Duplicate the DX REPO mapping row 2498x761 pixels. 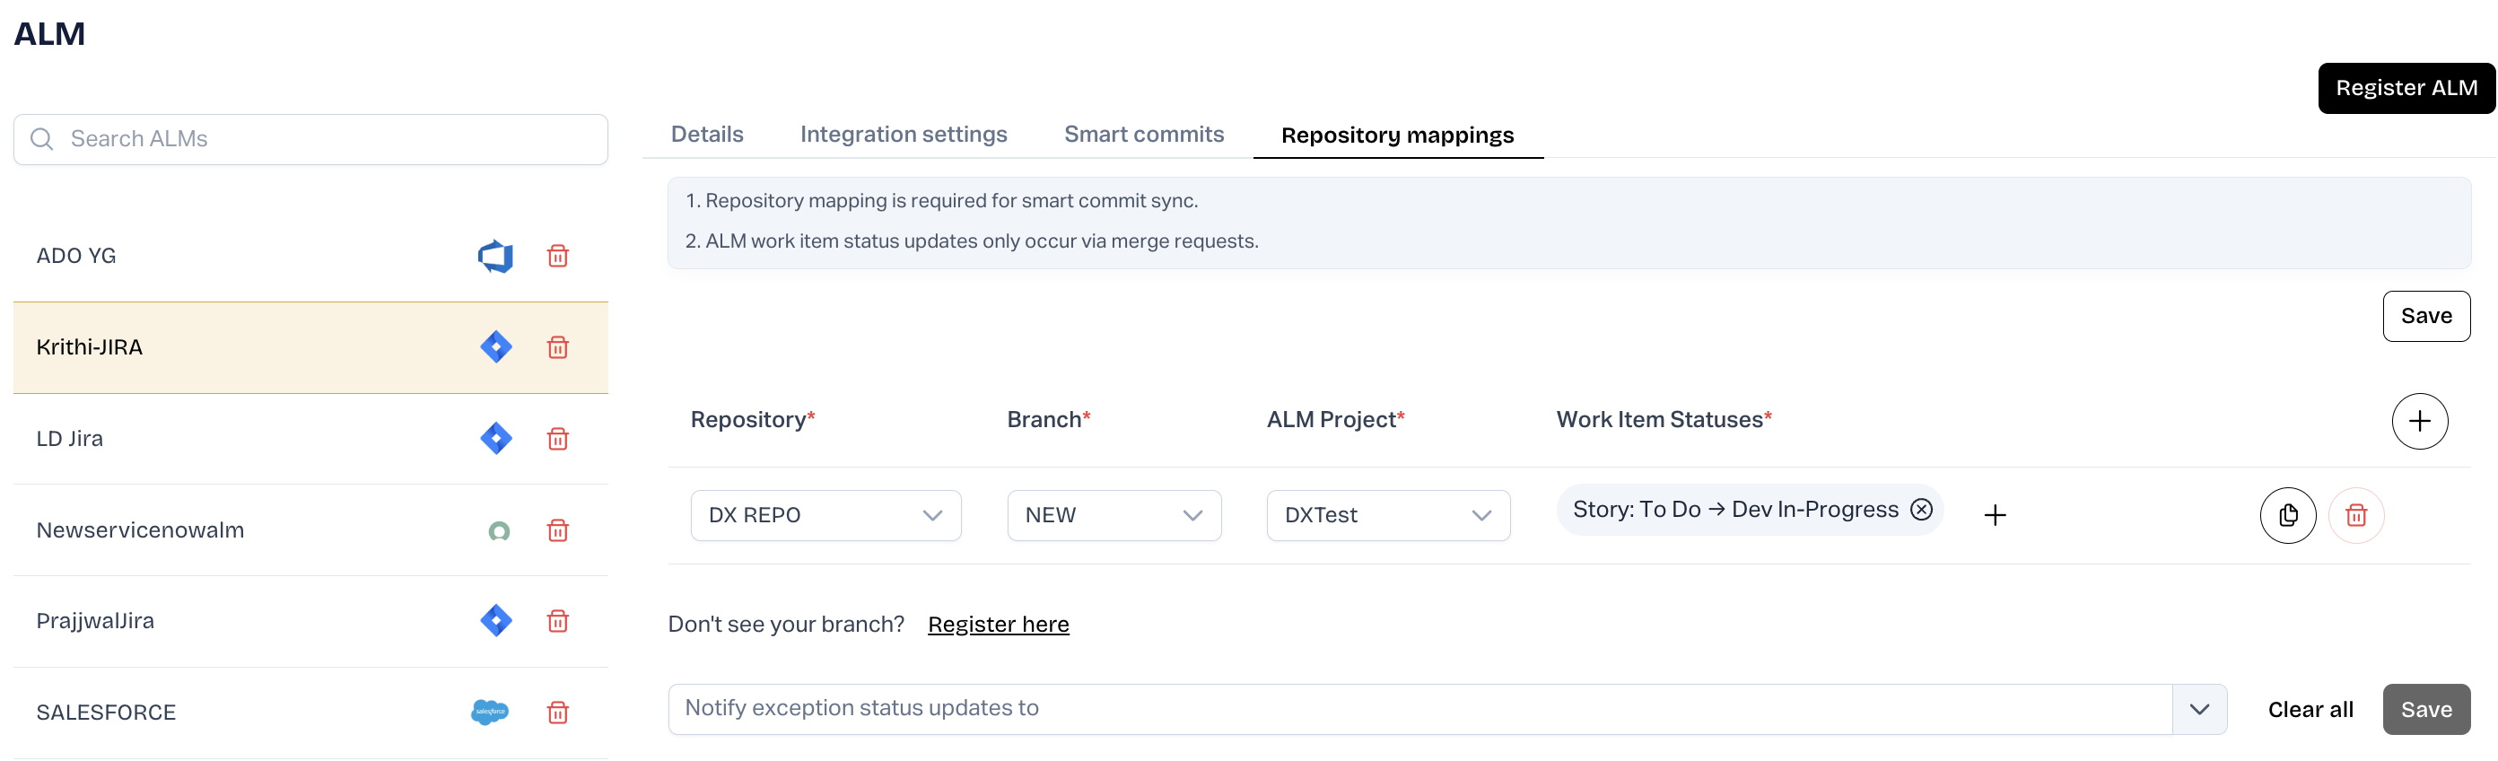pyautogui.click(x=2287, y=516)
